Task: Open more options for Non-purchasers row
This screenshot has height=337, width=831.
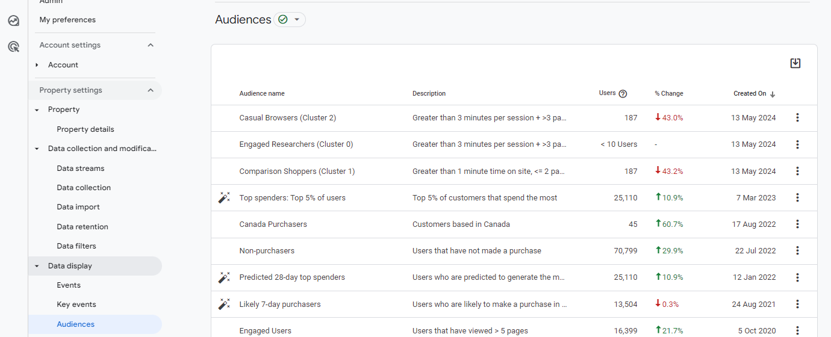Action: pos(797,250)
